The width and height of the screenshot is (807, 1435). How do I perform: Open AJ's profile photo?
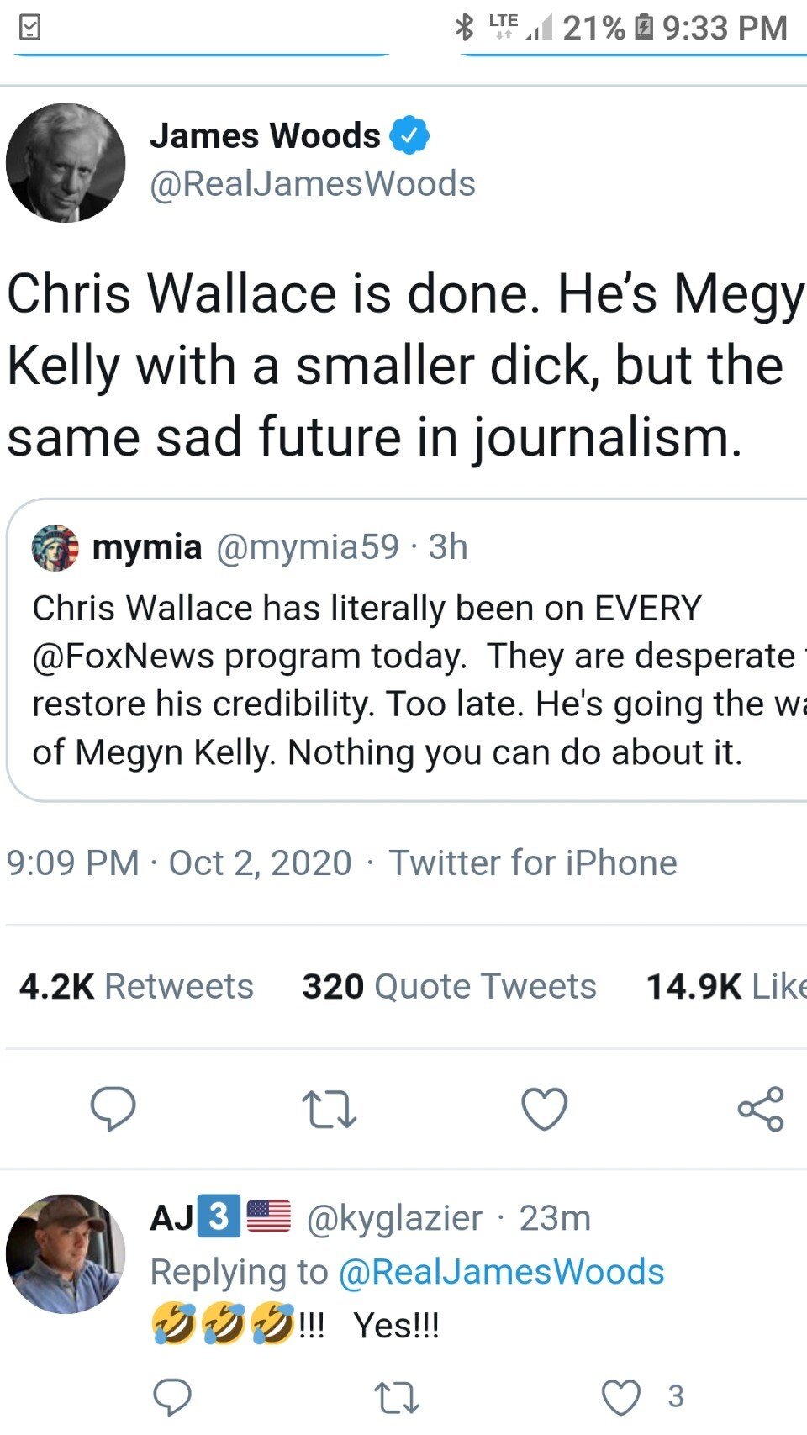tap(66, 1253)
